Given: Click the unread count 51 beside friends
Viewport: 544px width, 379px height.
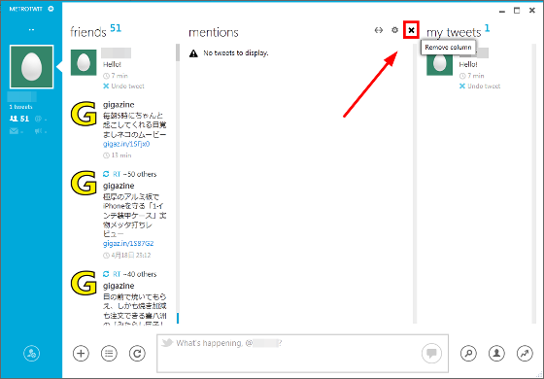Looking at the screenshot, I should (x=116, y=28).
